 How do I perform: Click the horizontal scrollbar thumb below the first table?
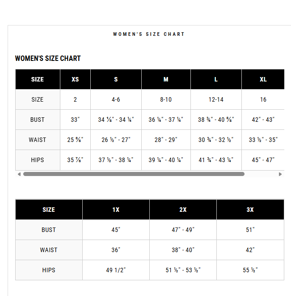click(x=134, y=174)
